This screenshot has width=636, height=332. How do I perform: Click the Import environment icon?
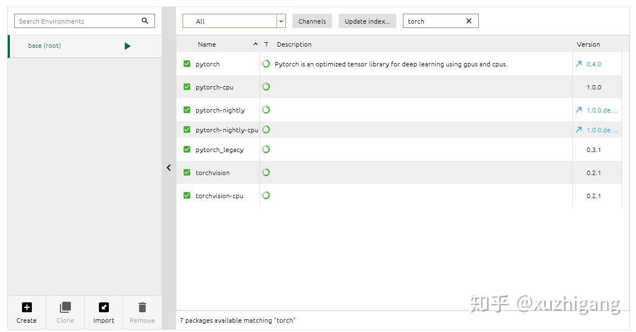(104, 307)
